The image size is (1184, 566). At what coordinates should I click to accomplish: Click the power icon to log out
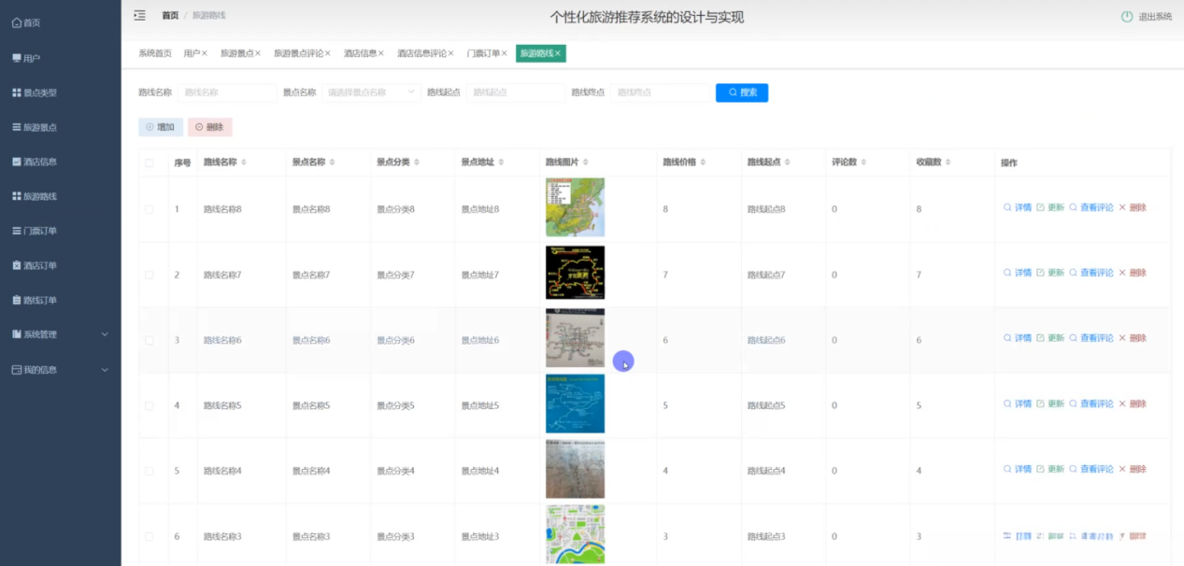[x=1126, y=17]
